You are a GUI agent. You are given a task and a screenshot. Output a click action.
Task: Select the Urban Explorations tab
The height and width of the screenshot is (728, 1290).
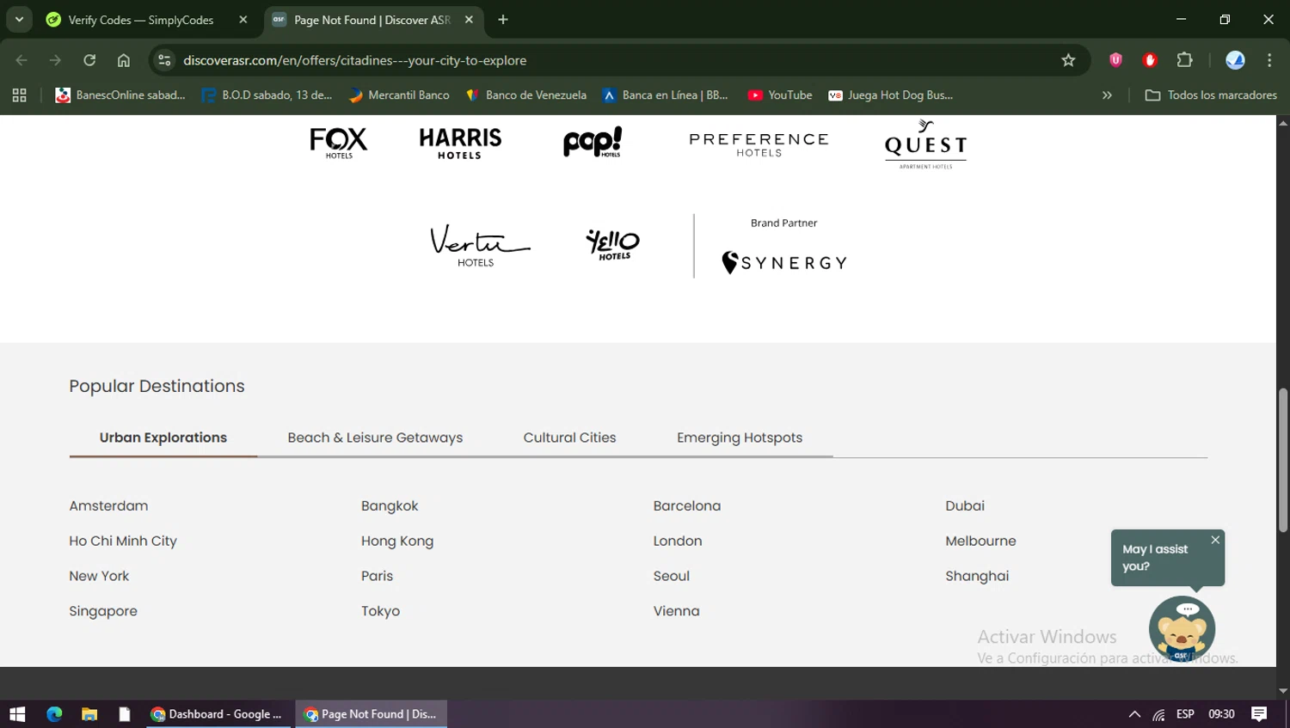tap(163, 437)
